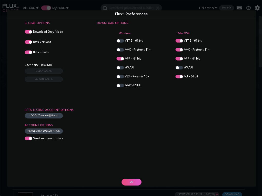The image size is (262, 196).
Task: Enable Windows VST 2 - 64 bit
Action: coord(120,41)
